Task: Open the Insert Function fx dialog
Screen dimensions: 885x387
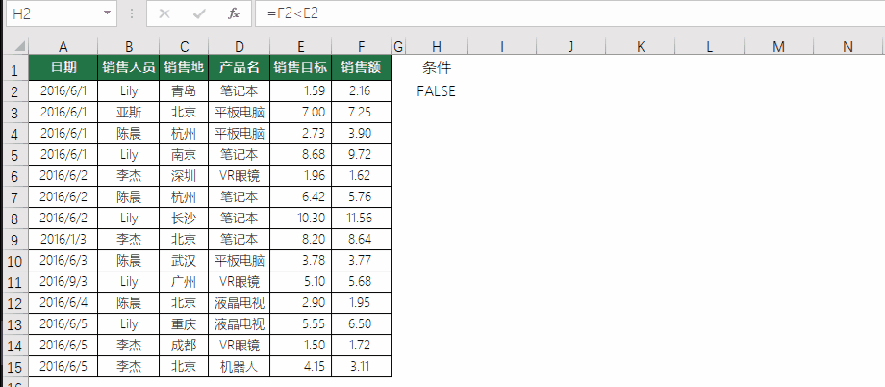Action: [x=234, y=13]
